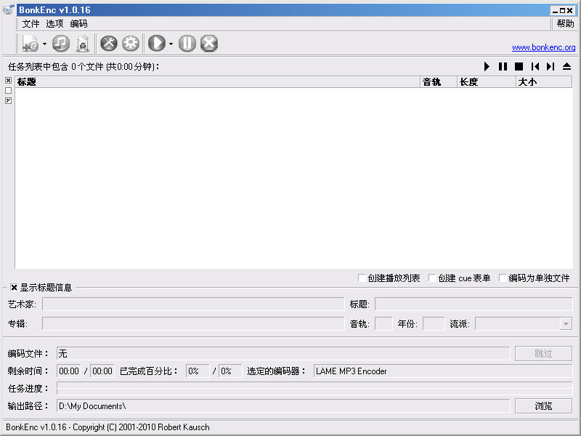Image resolution: width=581 pixels, height=436 pixels.
Task: Click the deselect all tracks empty box
Action: click(x=9, y=90)
